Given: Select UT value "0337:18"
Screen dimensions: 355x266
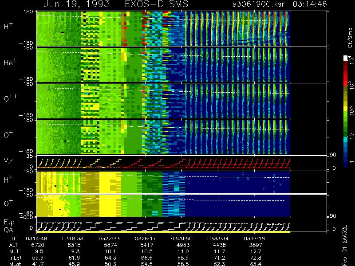Looking at the screenshot, I should pos(254,239).
